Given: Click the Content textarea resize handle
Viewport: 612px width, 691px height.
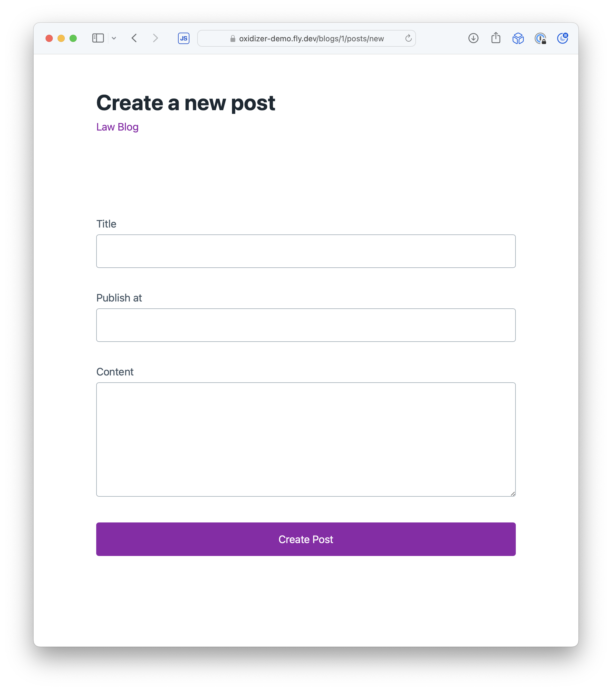Looking at the screenshot, I should pyautogui.click(x=512, y=494).
